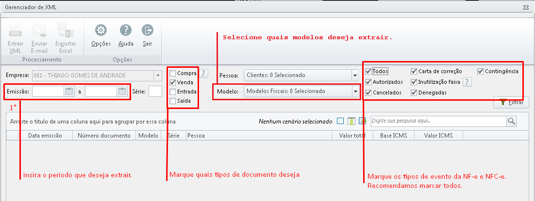Click the Exportar Excel icon
The width and height of the screenshot is (535, 201).
click(x=66, y=31)
